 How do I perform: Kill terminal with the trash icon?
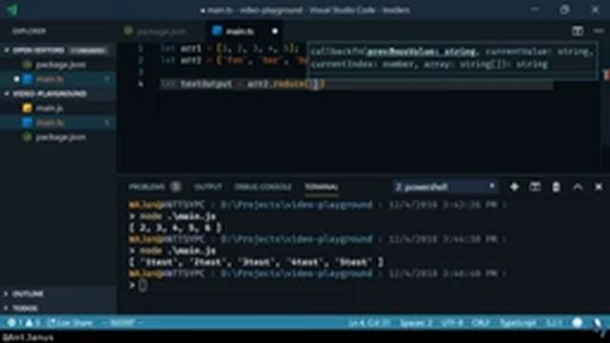coord(556,187)
